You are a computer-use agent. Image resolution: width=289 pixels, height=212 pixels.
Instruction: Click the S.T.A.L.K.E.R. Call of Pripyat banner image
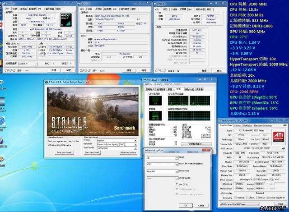93,111
